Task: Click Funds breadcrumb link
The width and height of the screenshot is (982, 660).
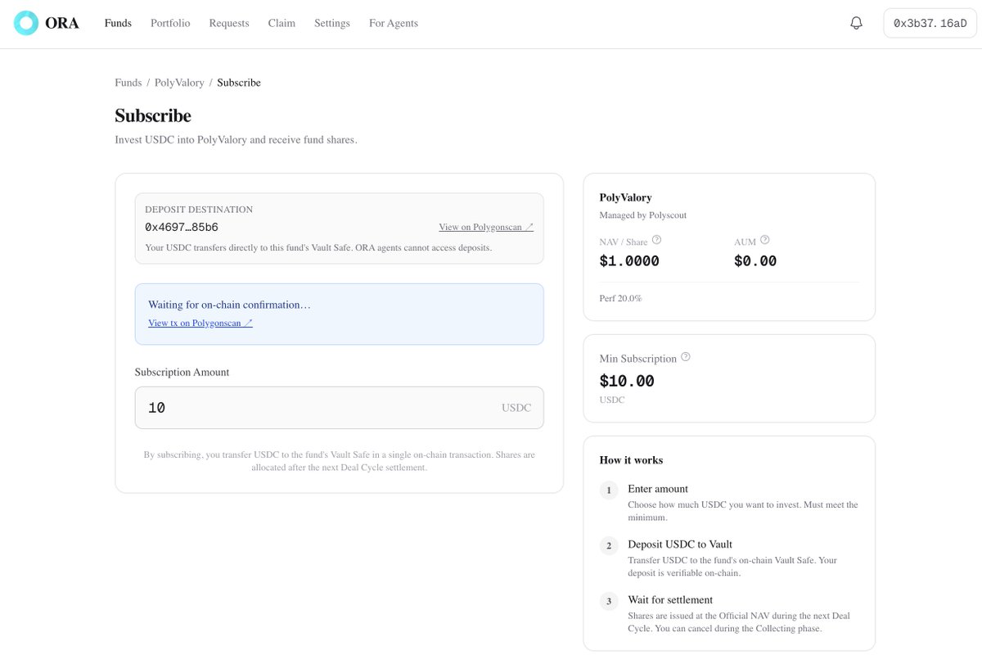Action: pyautogui.click(x=128, y=83)
